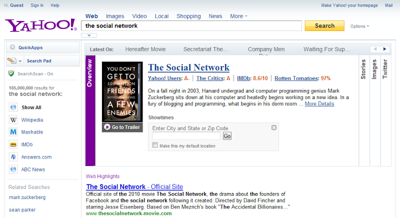Show next Latest On items arrow
Viewport: 400px width, 218px height.
pos(384,49)
